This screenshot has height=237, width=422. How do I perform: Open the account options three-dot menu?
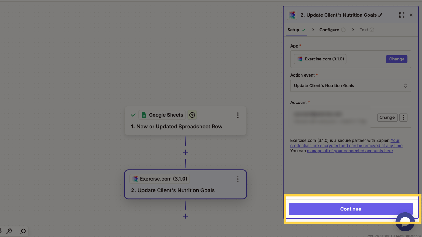tap(403, 117)
